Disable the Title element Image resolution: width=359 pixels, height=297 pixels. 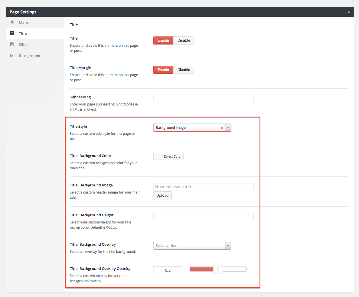pos(184,40)
